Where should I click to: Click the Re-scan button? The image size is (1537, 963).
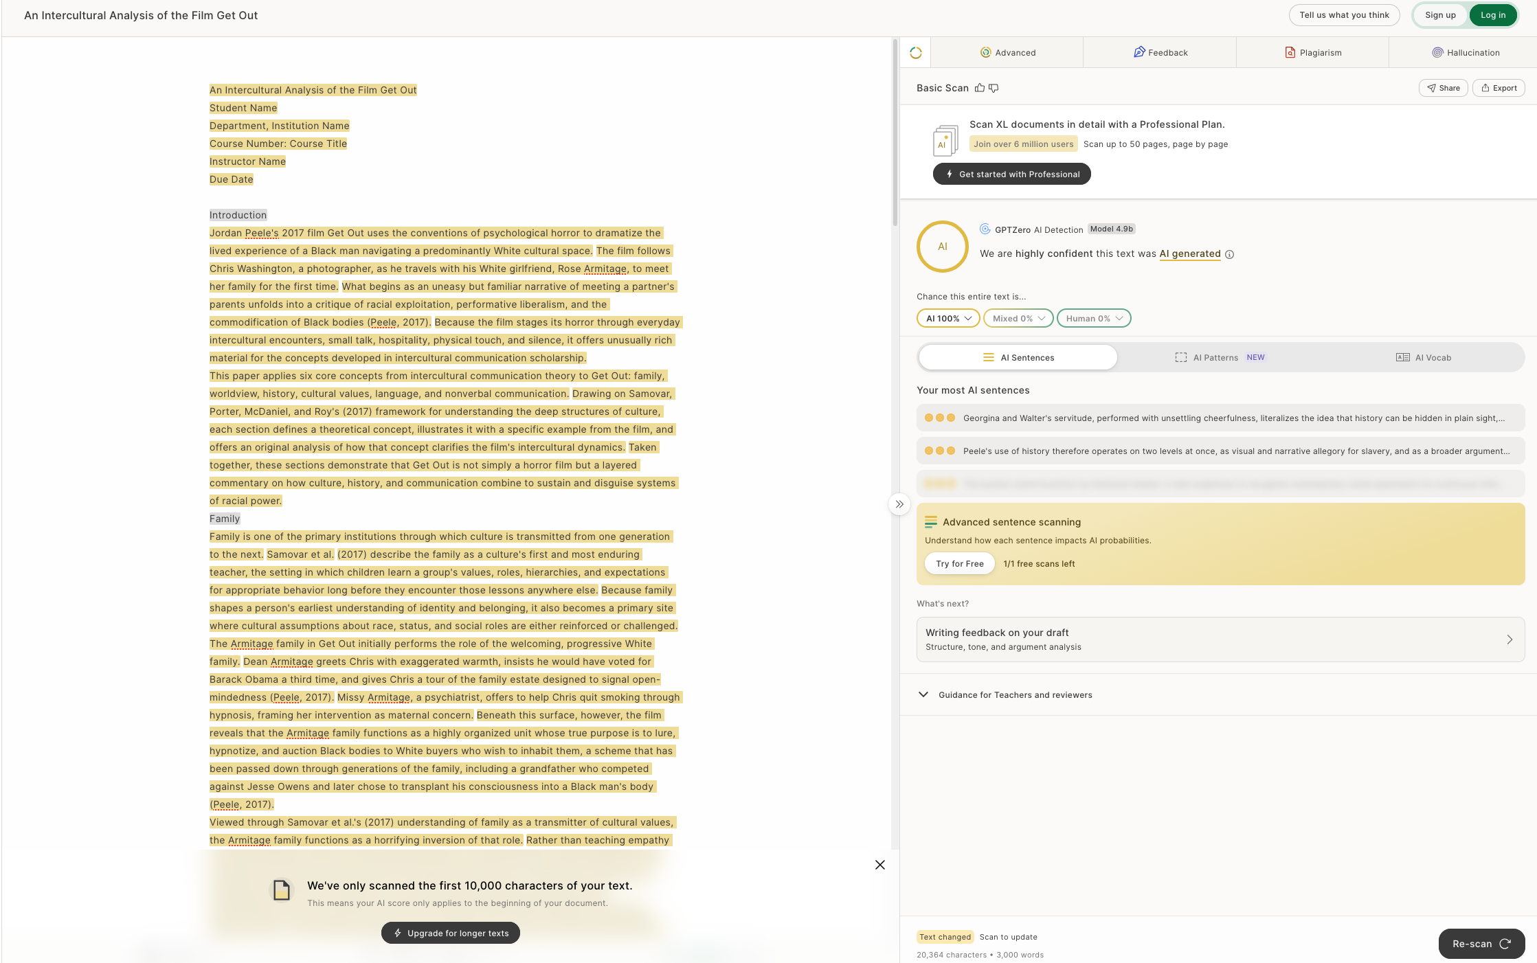[x=1481, y=944]
